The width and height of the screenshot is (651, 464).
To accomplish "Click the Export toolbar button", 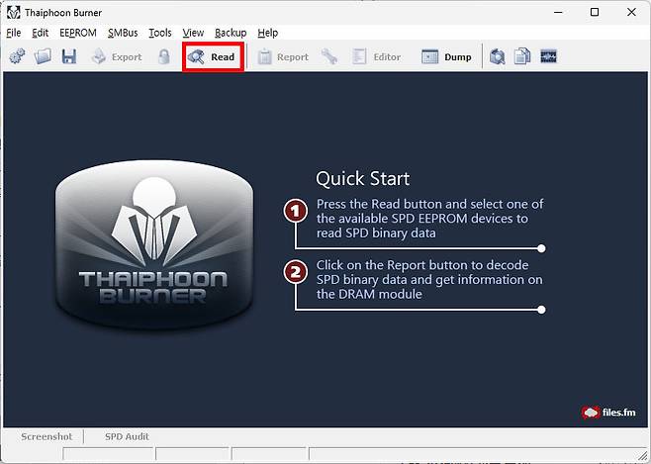I will (x=116, y=57).
